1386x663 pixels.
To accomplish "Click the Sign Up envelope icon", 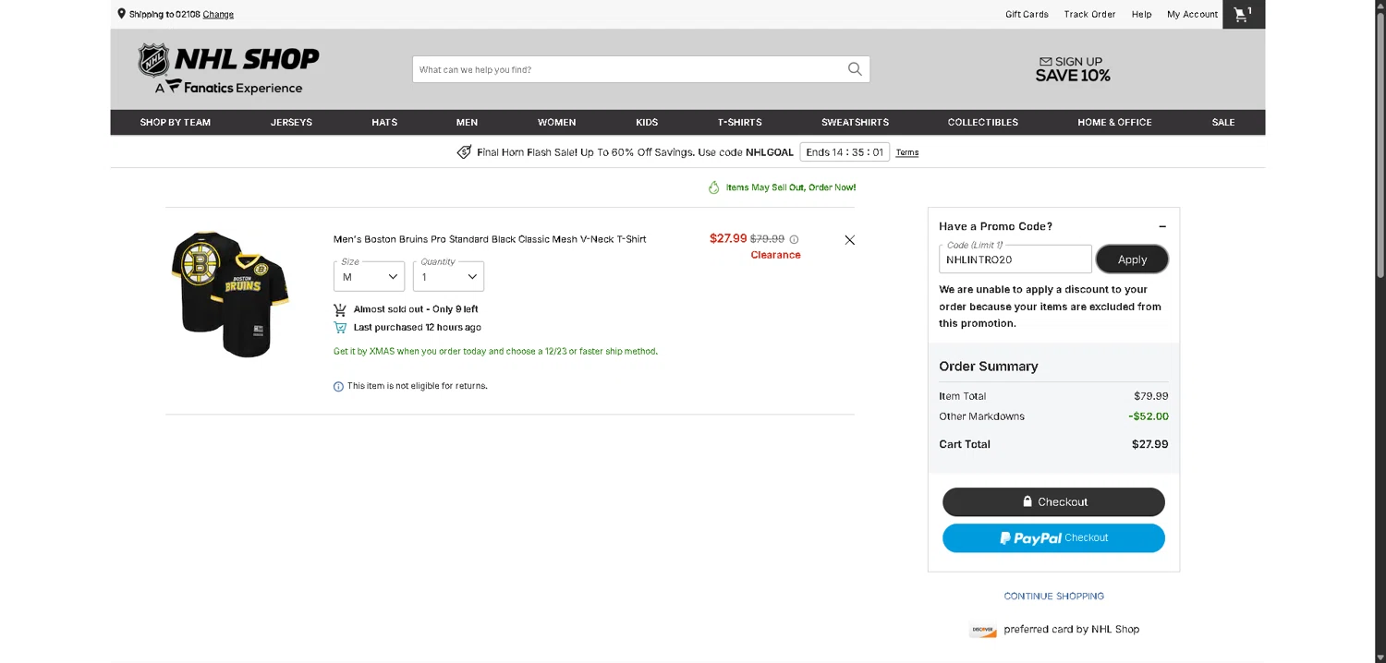I will (x=1045, y=62).
